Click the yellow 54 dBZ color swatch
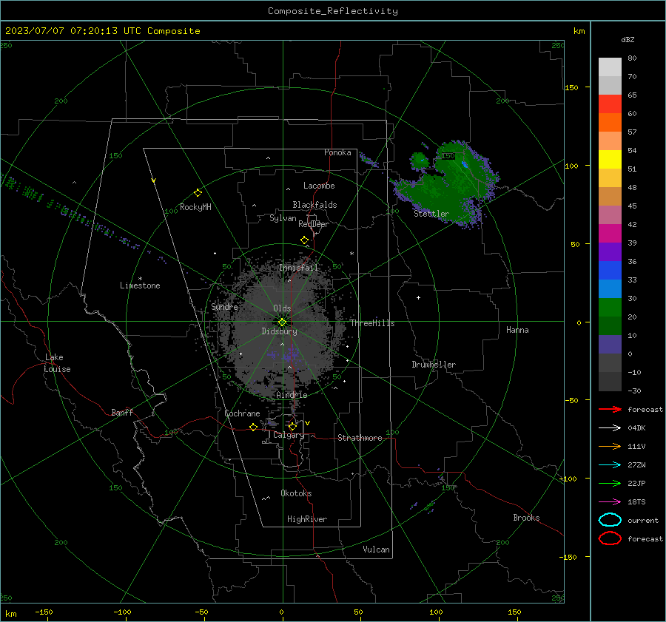This screenshot has height=622, width=666. click(610, 159)
